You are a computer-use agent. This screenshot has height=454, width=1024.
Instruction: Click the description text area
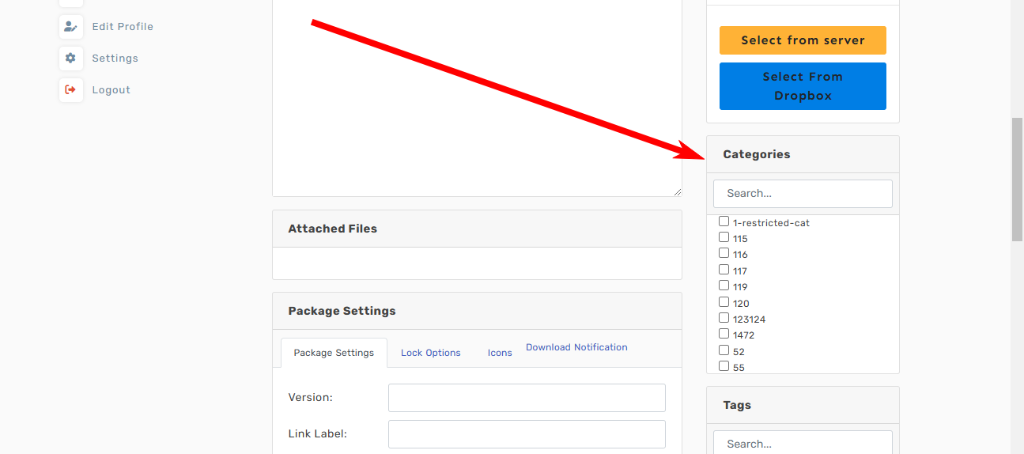point(477,98)
